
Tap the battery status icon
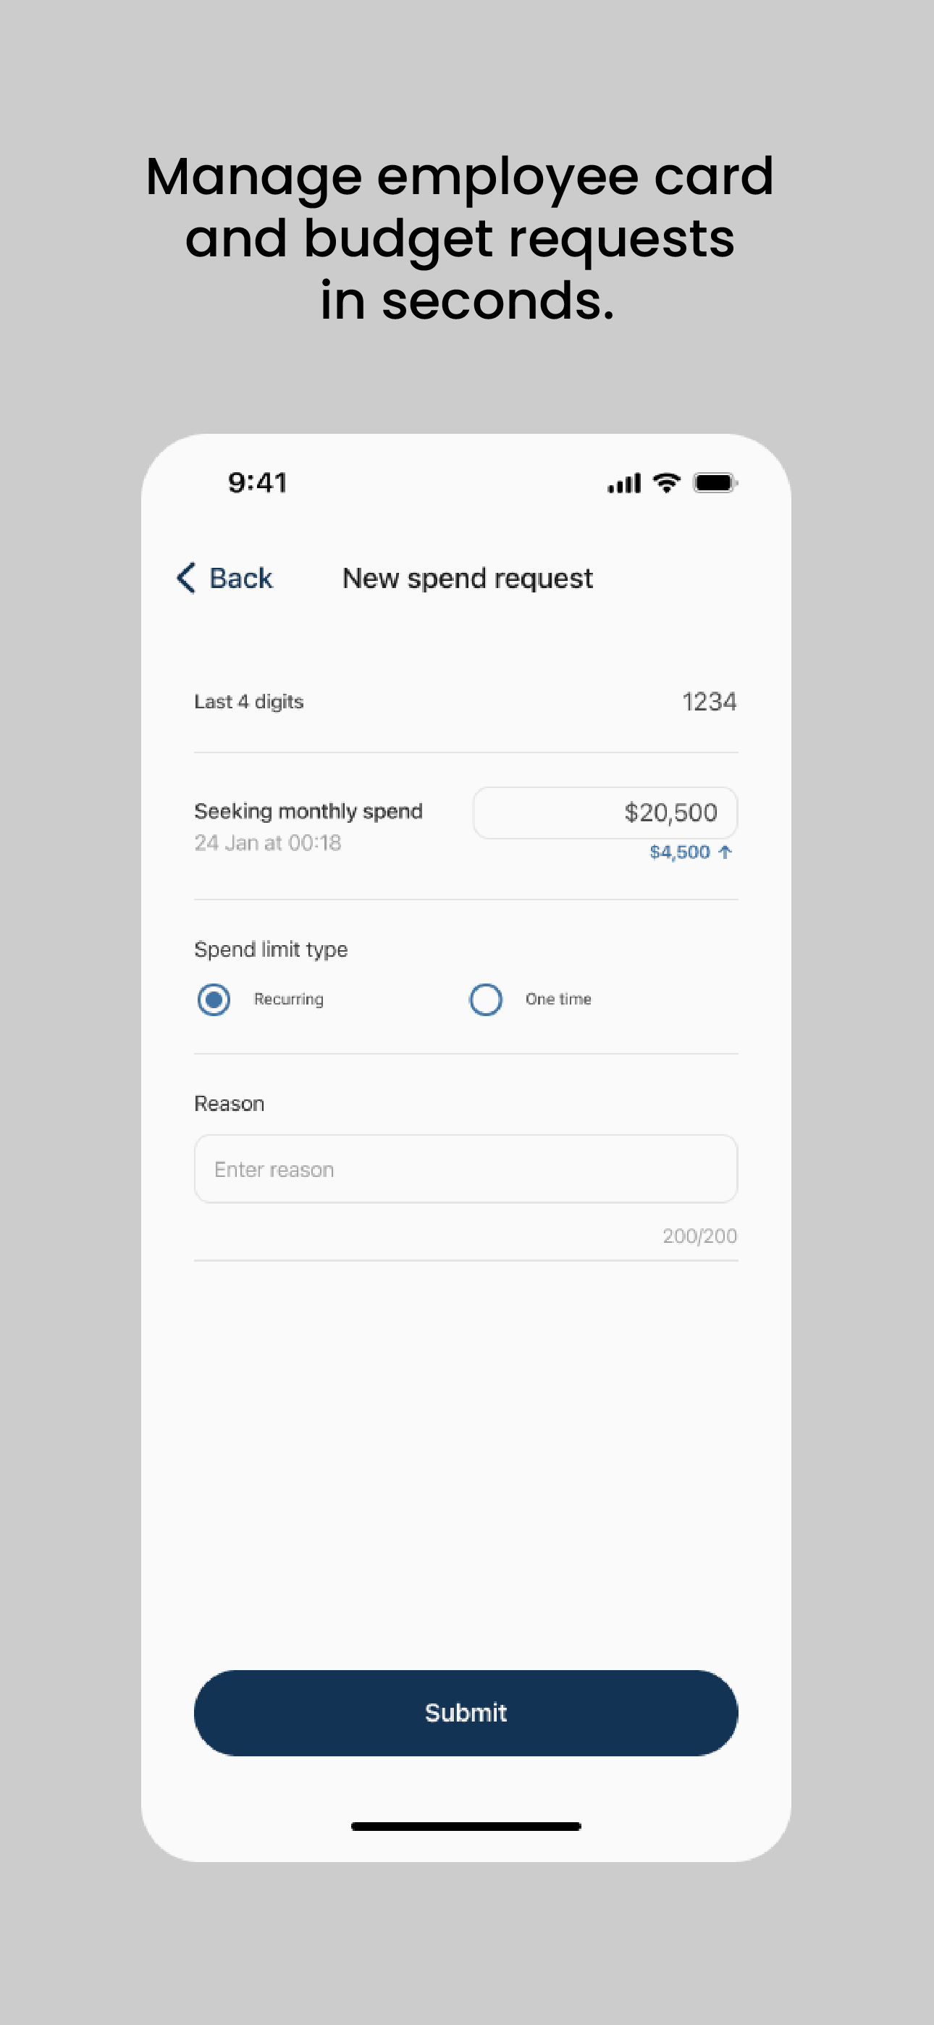pyautogui.click(x=715, y=482)
